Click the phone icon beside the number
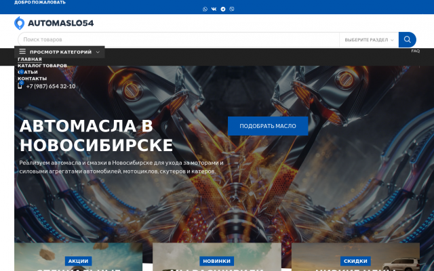Screen dimensions: 434x271 (20, 86)
